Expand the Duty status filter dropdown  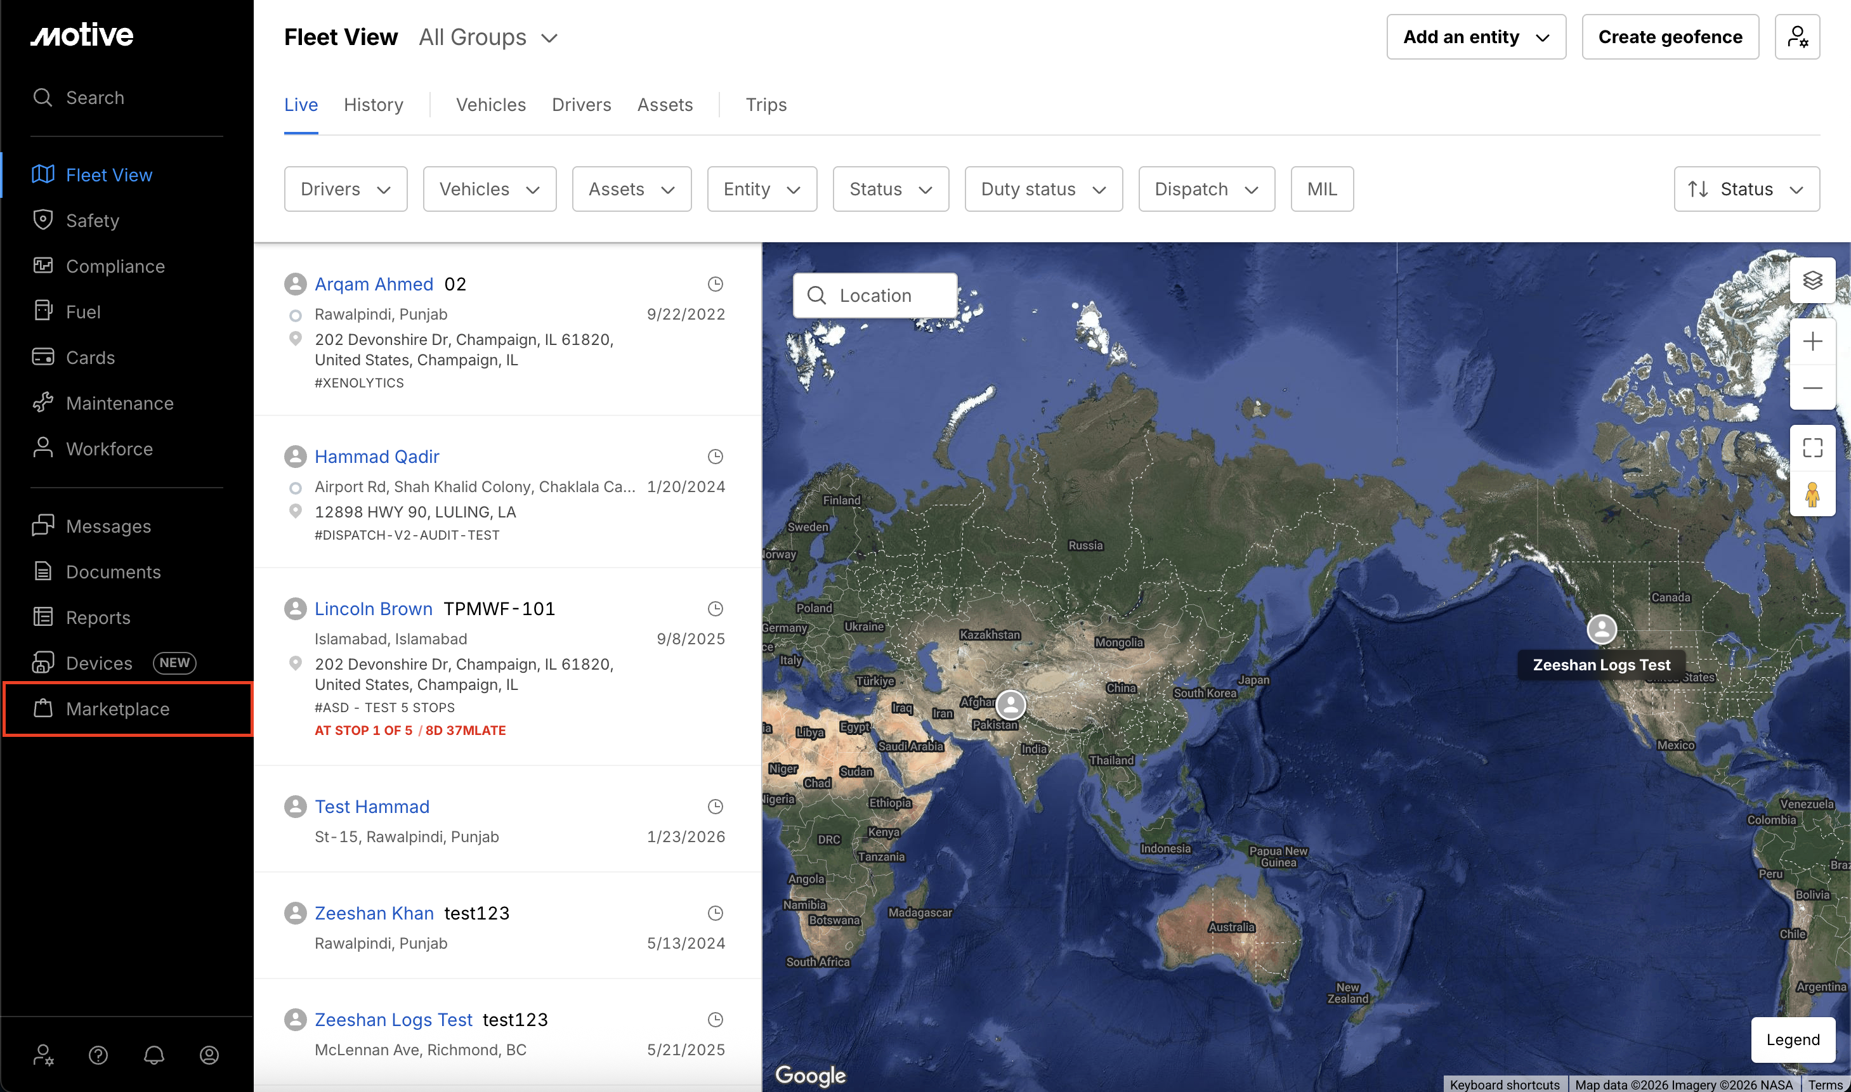pos(1043,189)
